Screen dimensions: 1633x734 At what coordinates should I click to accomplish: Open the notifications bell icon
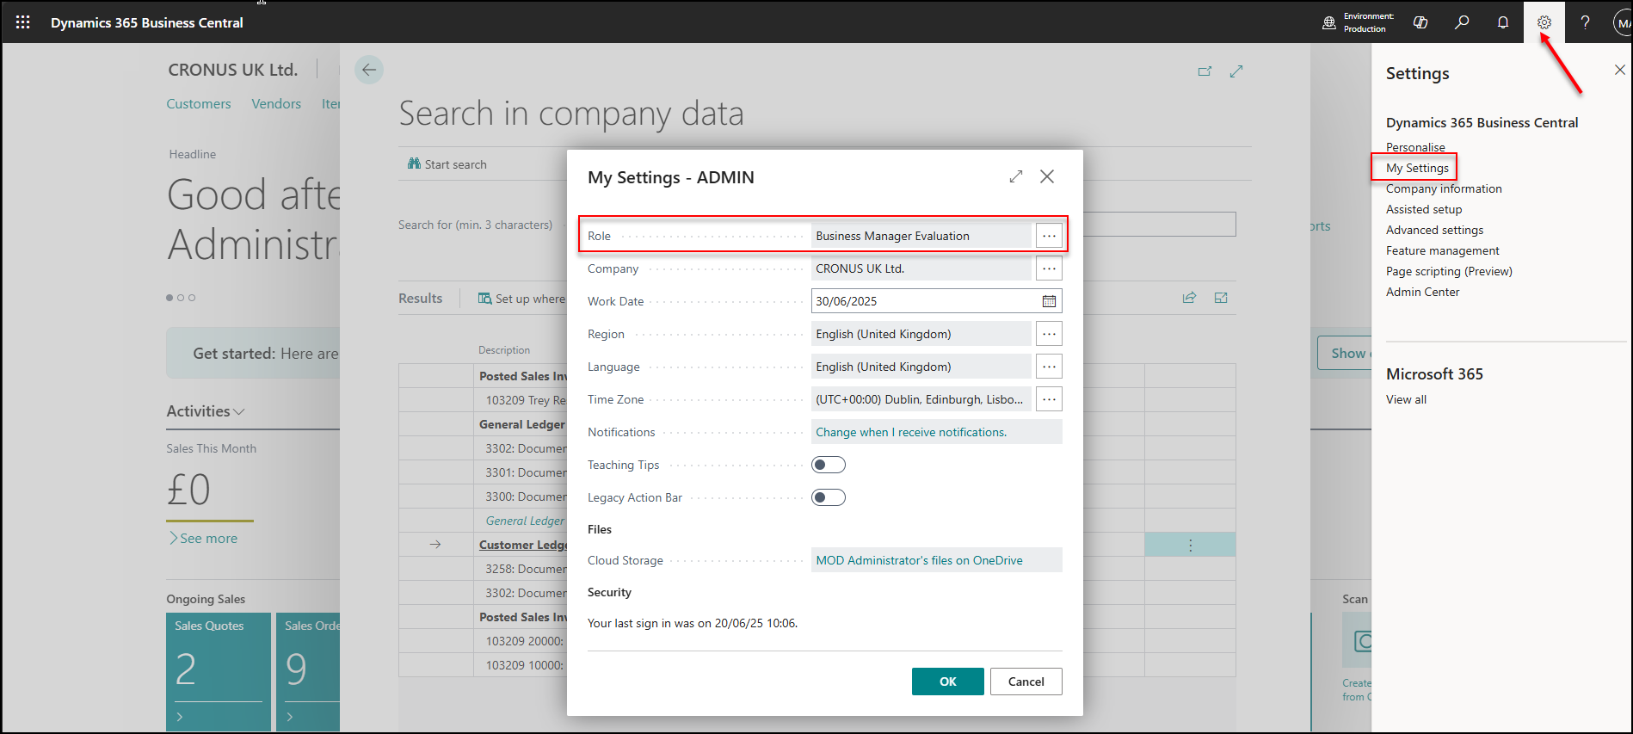pyautogui.click(x=1503, y=22)
